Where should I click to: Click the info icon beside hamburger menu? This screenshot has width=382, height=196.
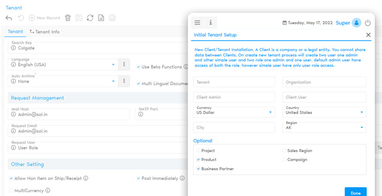(x=211, y=23)
